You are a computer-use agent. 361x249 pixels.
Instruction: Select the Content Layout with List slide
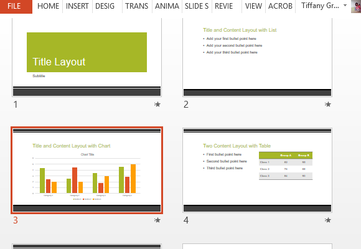click(258, 57)
